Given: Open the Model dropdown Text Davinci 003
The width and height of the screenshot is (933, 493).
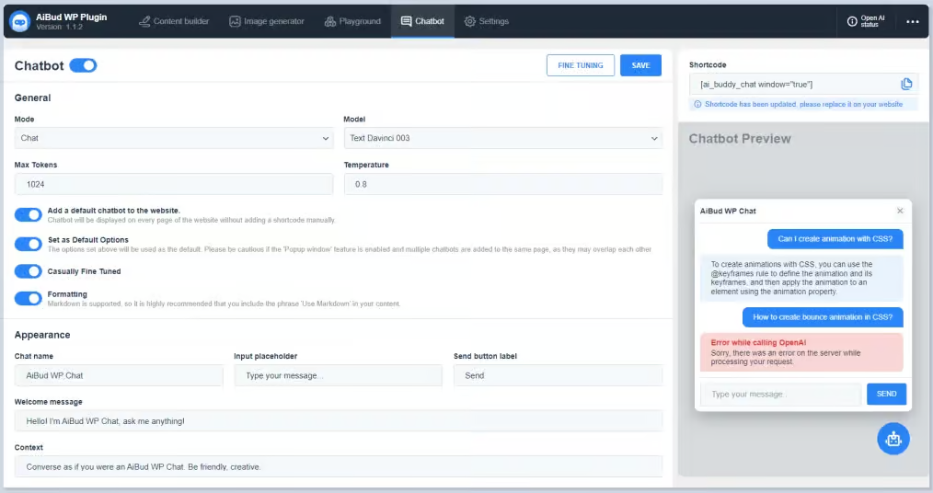Looking at the screenshot, I should tap(501, 138).
